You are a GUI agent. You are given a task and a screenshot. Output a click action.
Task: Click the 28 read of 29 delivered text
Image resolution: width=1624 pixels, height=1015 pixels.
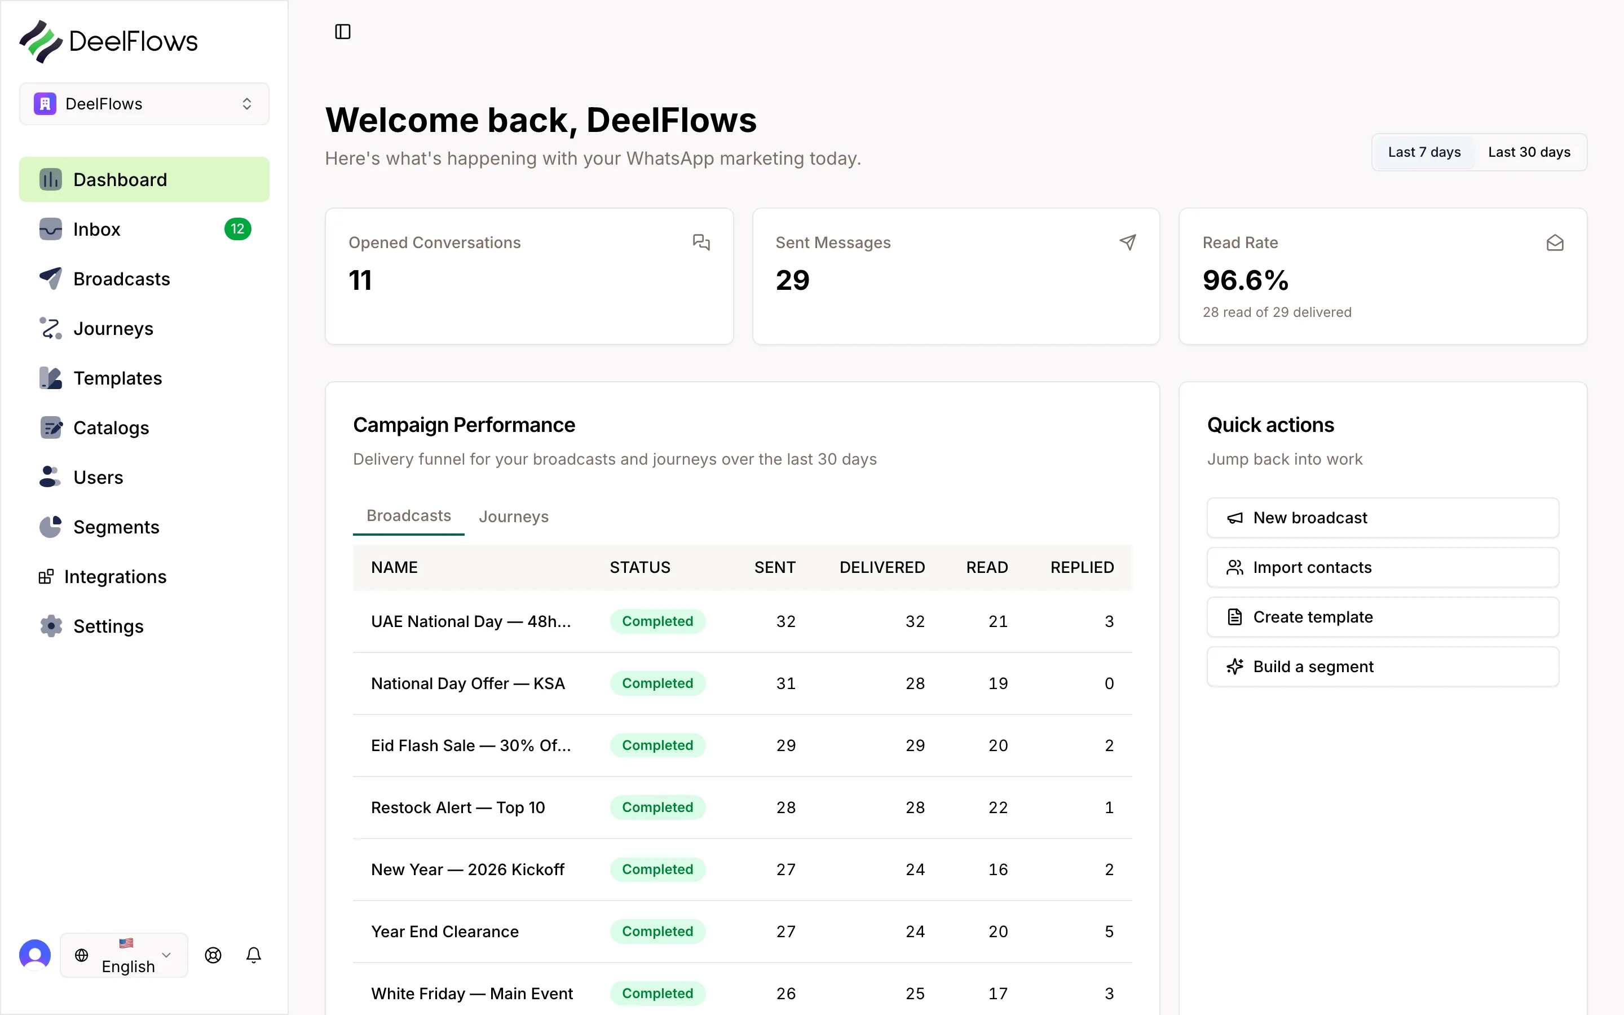(1277, 312)
